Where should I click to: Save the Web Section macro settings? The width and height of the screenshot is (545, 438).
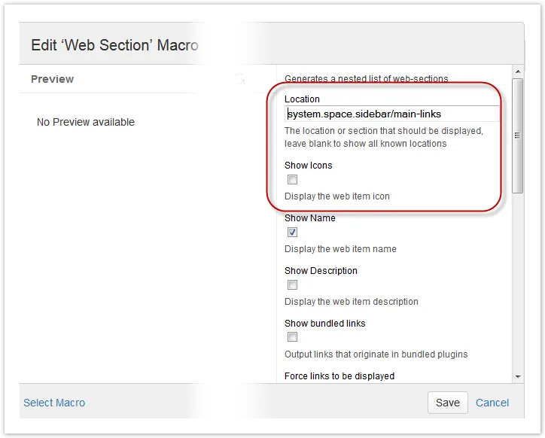point(448,403)
